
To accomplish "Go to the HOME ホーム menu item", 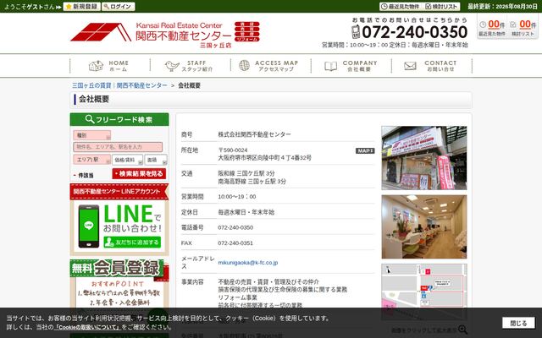I will pyautogui.click(x=110, y=66).
